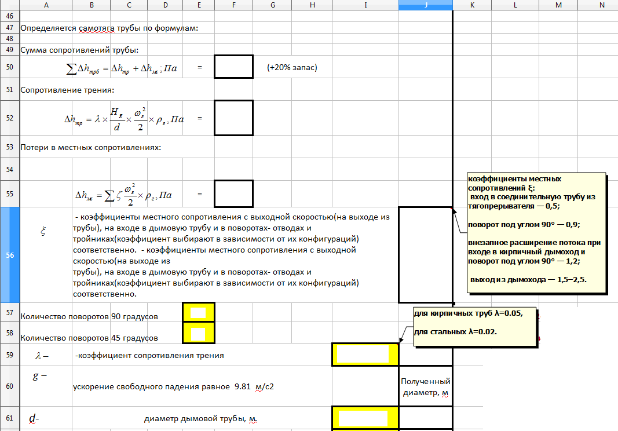Click the 'ускорение свободного падения' text cell

point(174,387)
